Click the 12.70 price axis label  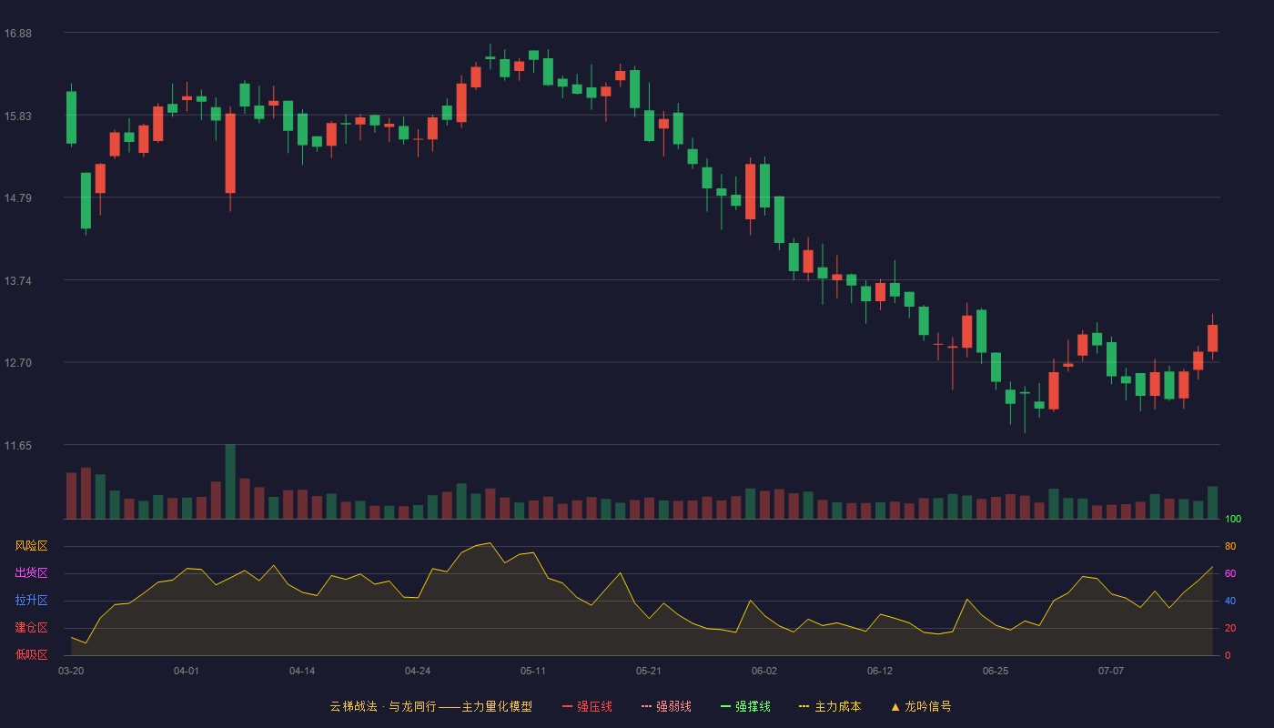(x=17, y=363)
